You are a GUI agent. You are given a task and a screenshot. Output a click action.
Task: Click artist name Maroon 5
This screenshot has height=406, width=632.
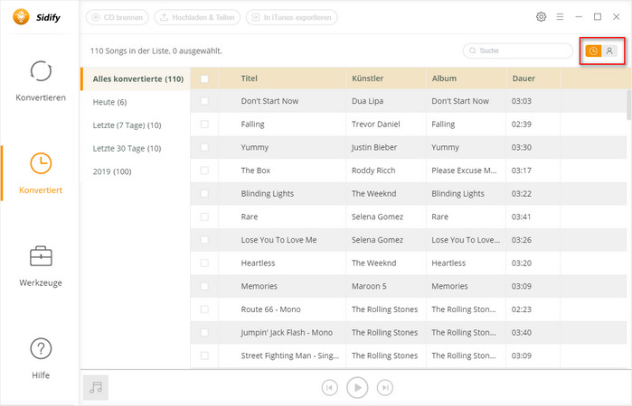coord(369,286)
